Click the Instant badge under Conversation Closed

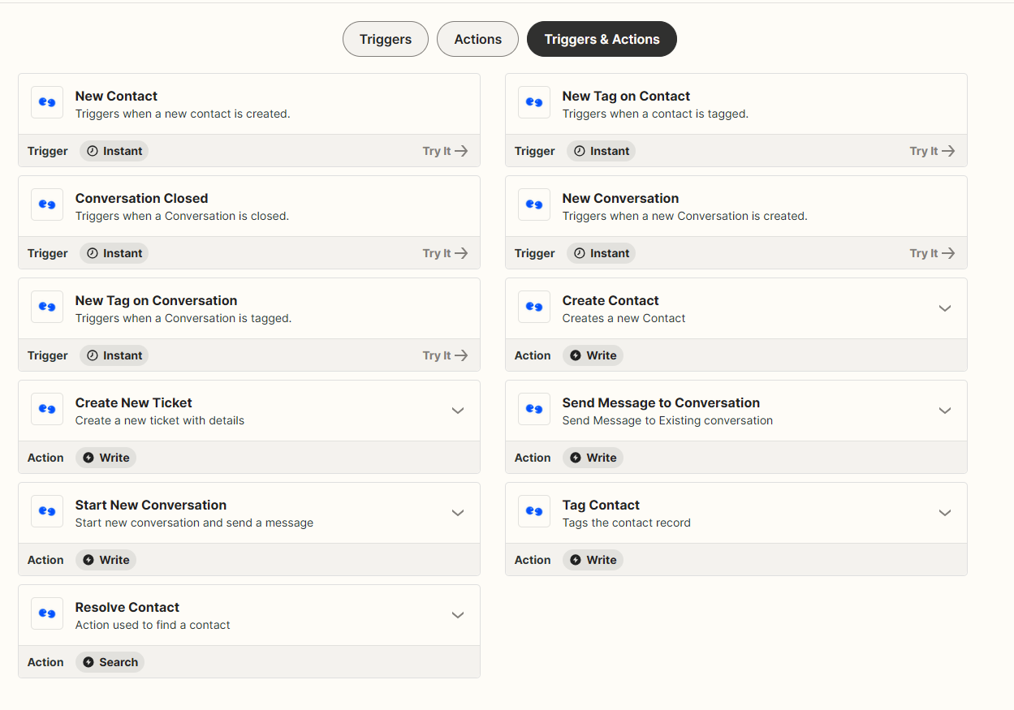114,253
